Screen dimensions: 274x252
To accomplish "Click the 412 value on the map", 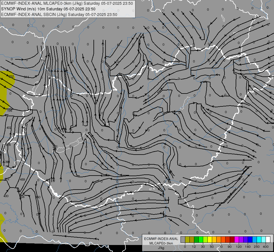I will coord(7,179).
